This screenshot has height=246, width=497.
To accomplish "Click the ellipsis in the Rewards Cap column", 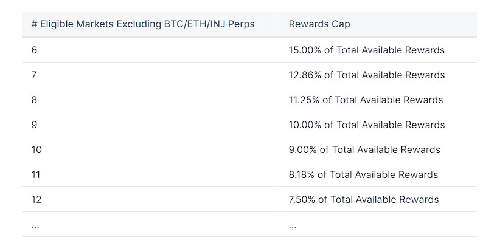I will [293, 225].
